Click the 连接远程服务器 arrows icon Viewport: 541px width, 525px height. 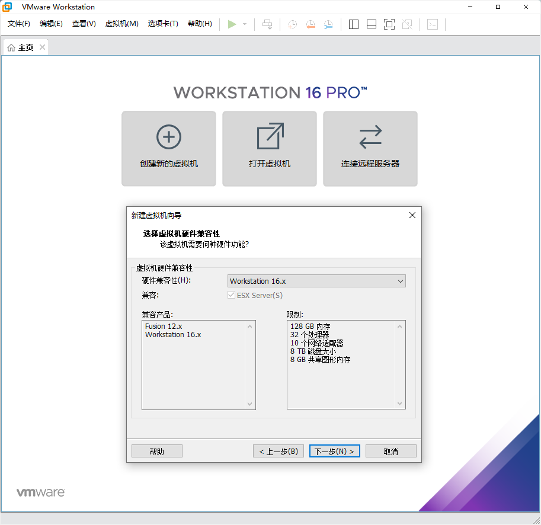370,137
